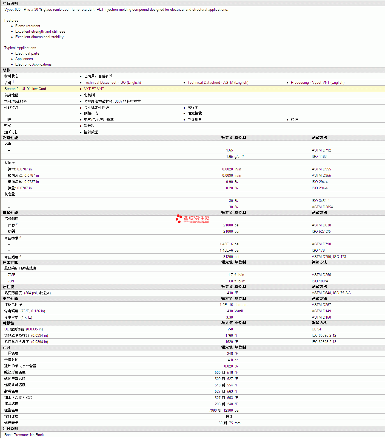
Task: Select the ASTM D150 test method
Action: (x=321, y=317)
